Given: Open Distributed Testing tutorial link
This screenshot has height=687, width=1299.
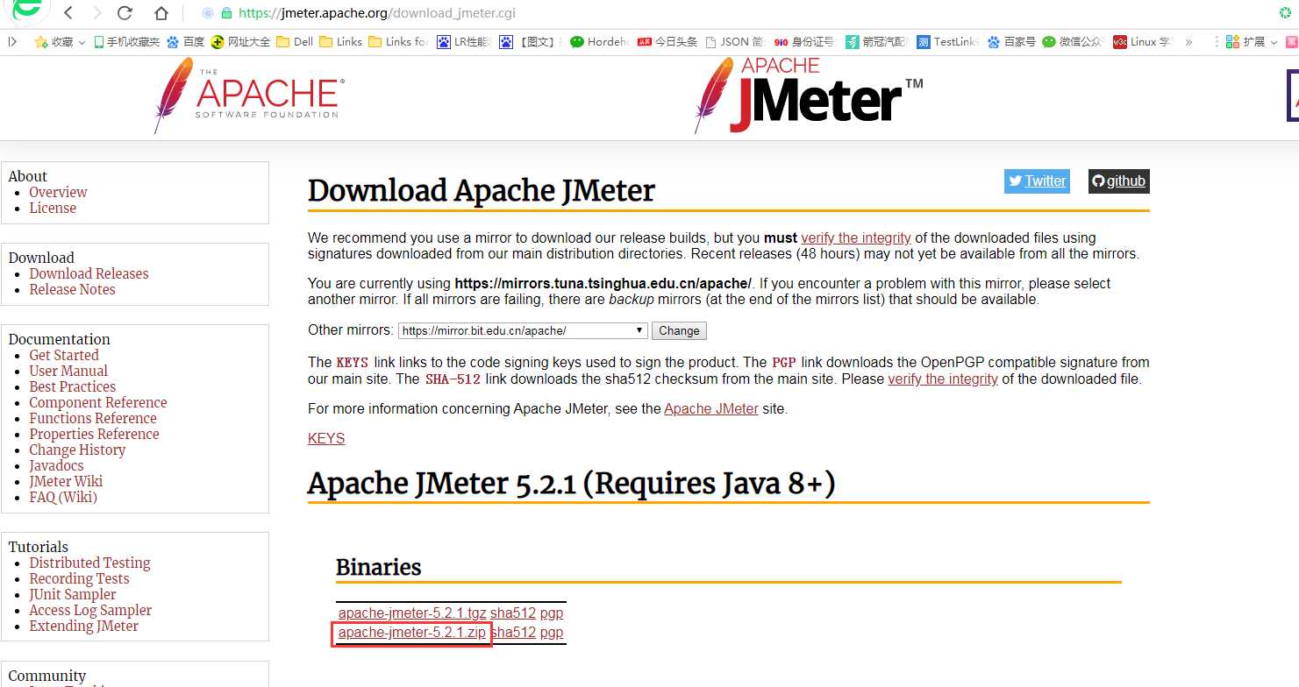Looking at the screenshot, I should pos(89,563).
